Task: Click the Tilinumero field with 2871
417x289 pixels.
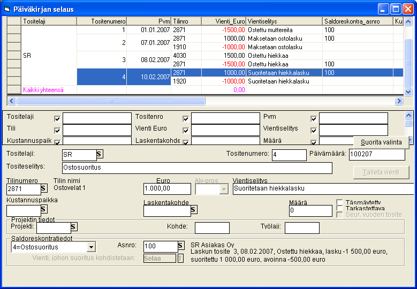Action: coord(24,189)
